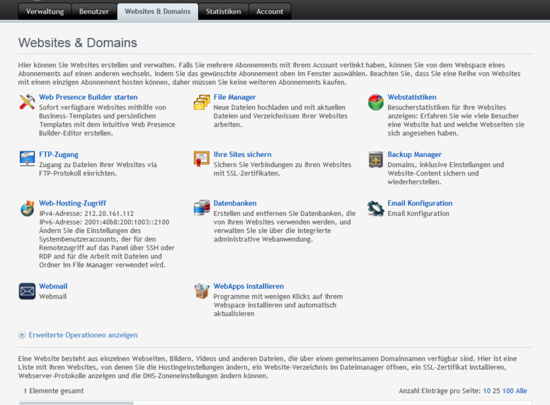Open the Backup Manager link
The width and height of the screenshot is (550, 405).
pyautogui.click(x=415, y=155)
